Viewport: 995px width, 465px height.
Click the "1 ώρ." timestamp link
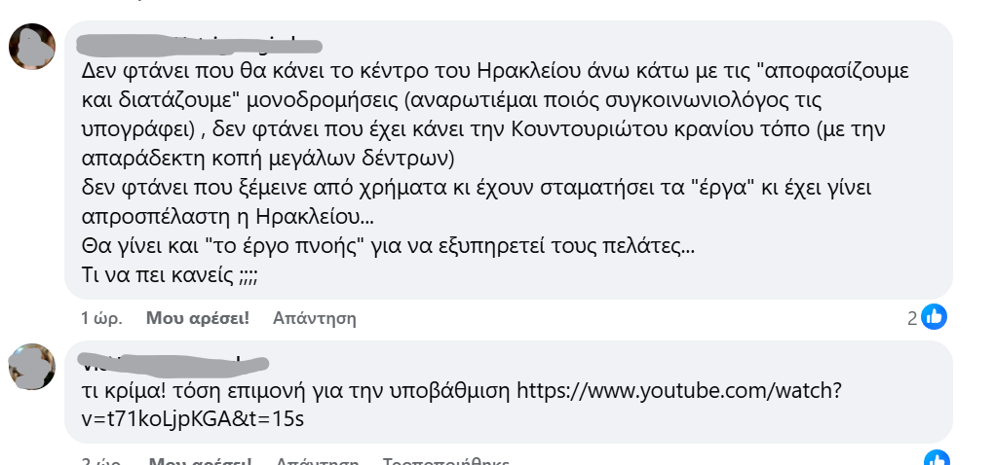coord(100,318)
